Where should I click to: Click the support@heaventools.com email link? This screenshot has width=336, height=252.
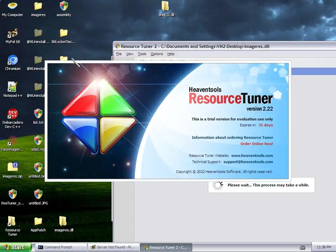[x=248, y=162]
